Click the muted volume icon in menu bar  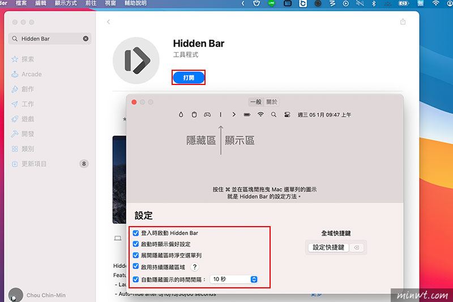360,3
